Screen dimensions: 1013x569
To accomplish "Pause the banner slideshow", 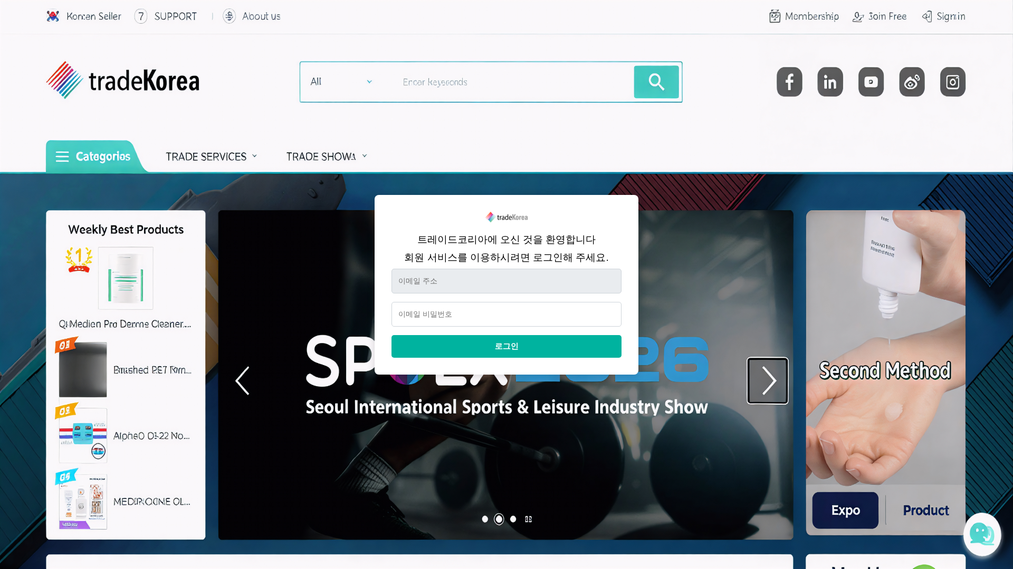I will pos(528,519).
